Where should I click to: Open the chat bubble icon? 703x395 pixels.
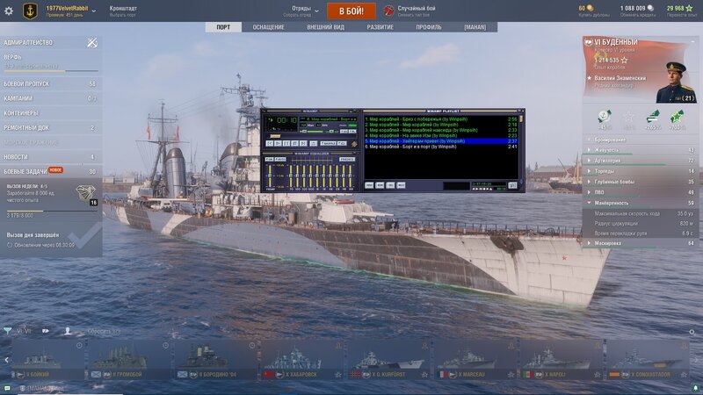[7, 388]
